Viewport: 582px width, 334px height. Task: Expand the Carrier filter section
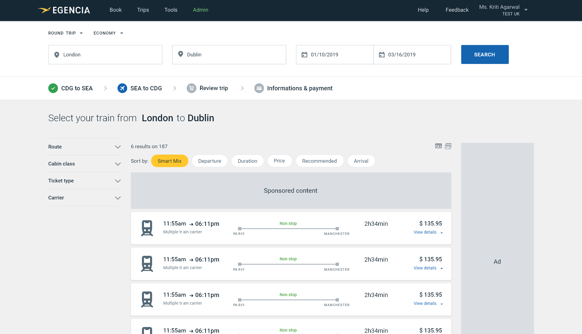coord(85,198)
